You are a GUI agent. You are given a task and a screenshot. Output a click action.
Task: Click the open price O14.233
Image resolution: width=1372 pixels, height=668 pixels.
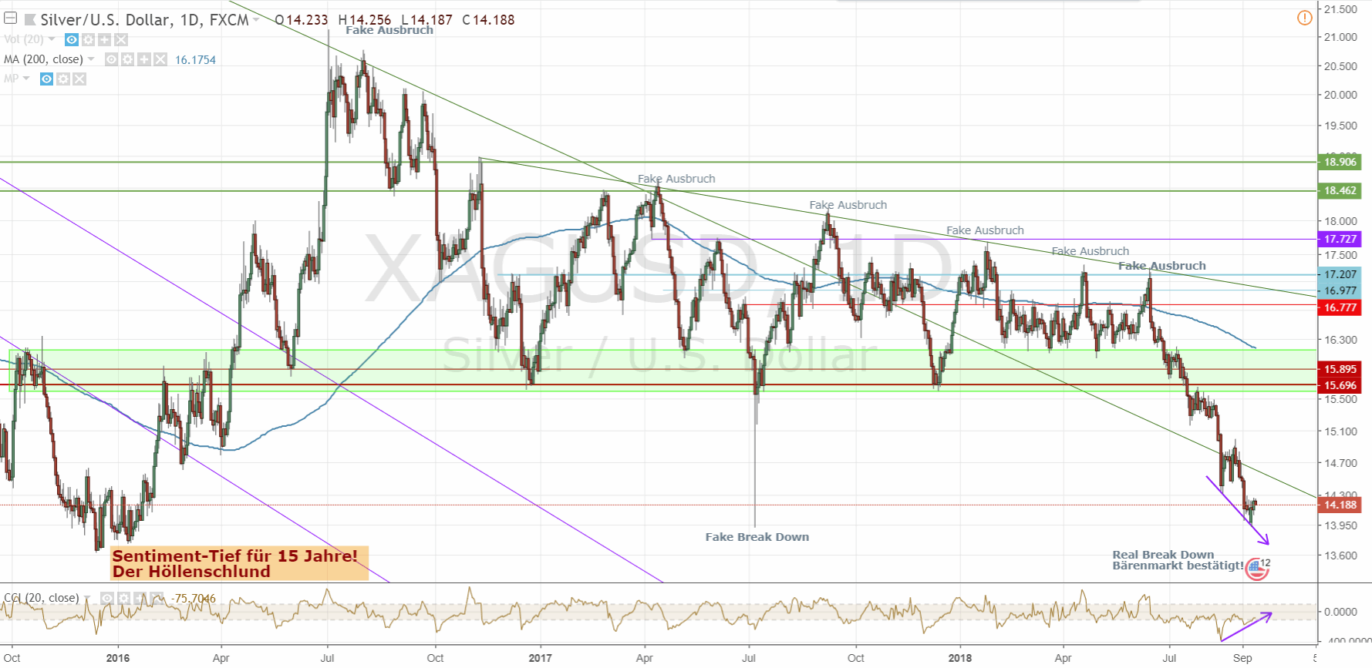coord(302,20)
